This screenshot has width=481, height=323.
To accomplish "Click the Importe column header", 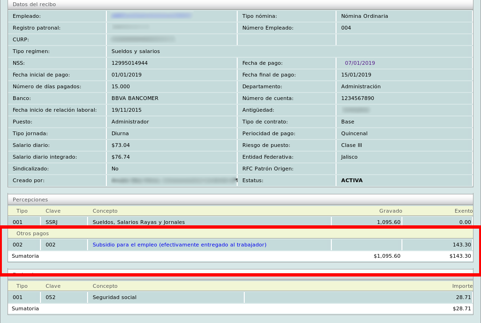I will pyautogui.click(x=461, y=286).
